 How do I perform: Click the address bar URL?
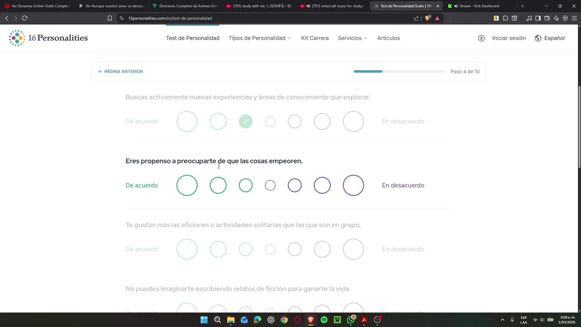point(170,18)
